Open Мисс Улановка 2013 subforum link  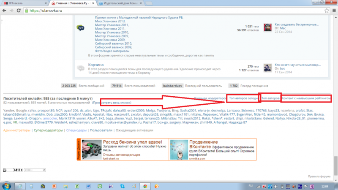[110, 21]
